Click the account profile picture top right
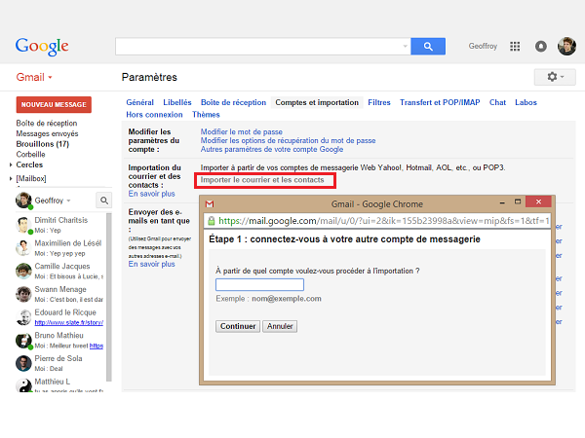 tap(566, 46)
